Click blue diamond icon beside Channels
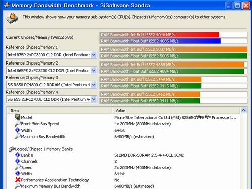The width and height of the screenshot is (252, 189). pos(18,161)
